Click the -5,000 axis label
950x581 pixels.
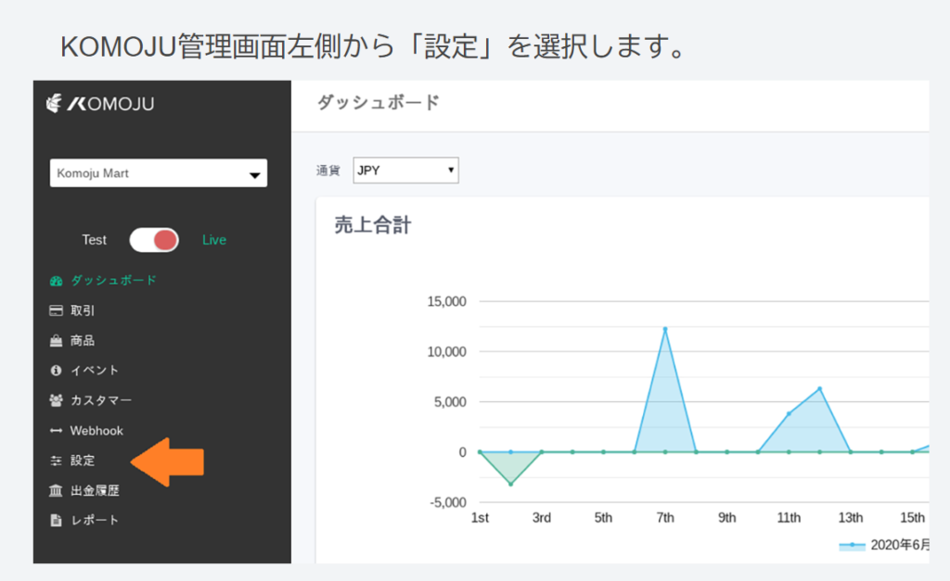pyautogui.click(x=448, y=502)
